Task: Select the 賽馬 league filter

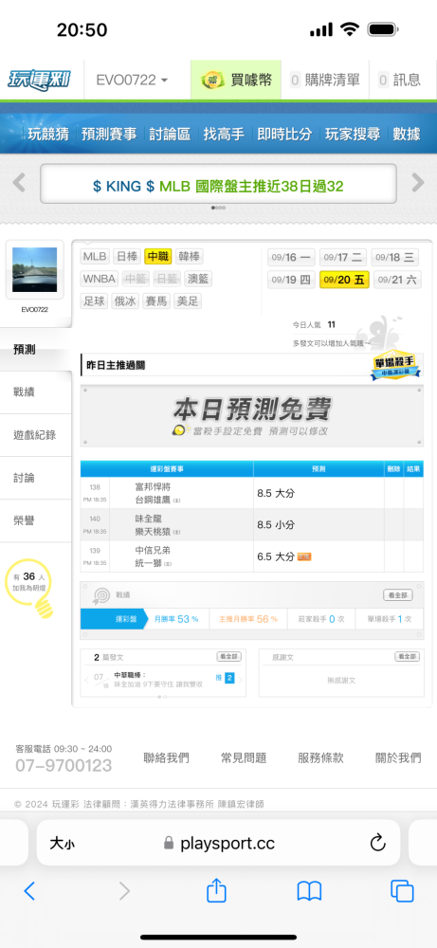Action: coord(156,301)
